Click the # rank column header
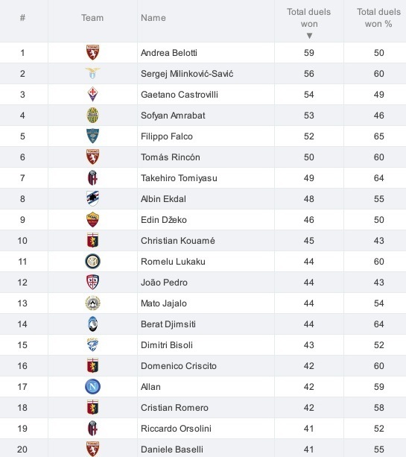The width and height of the screenshot is (406, 457). click(22, 18)
